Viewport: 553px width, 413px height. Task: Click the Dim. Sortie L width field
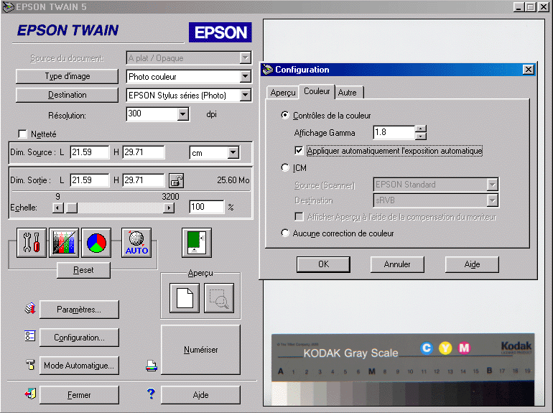point(90,180)
